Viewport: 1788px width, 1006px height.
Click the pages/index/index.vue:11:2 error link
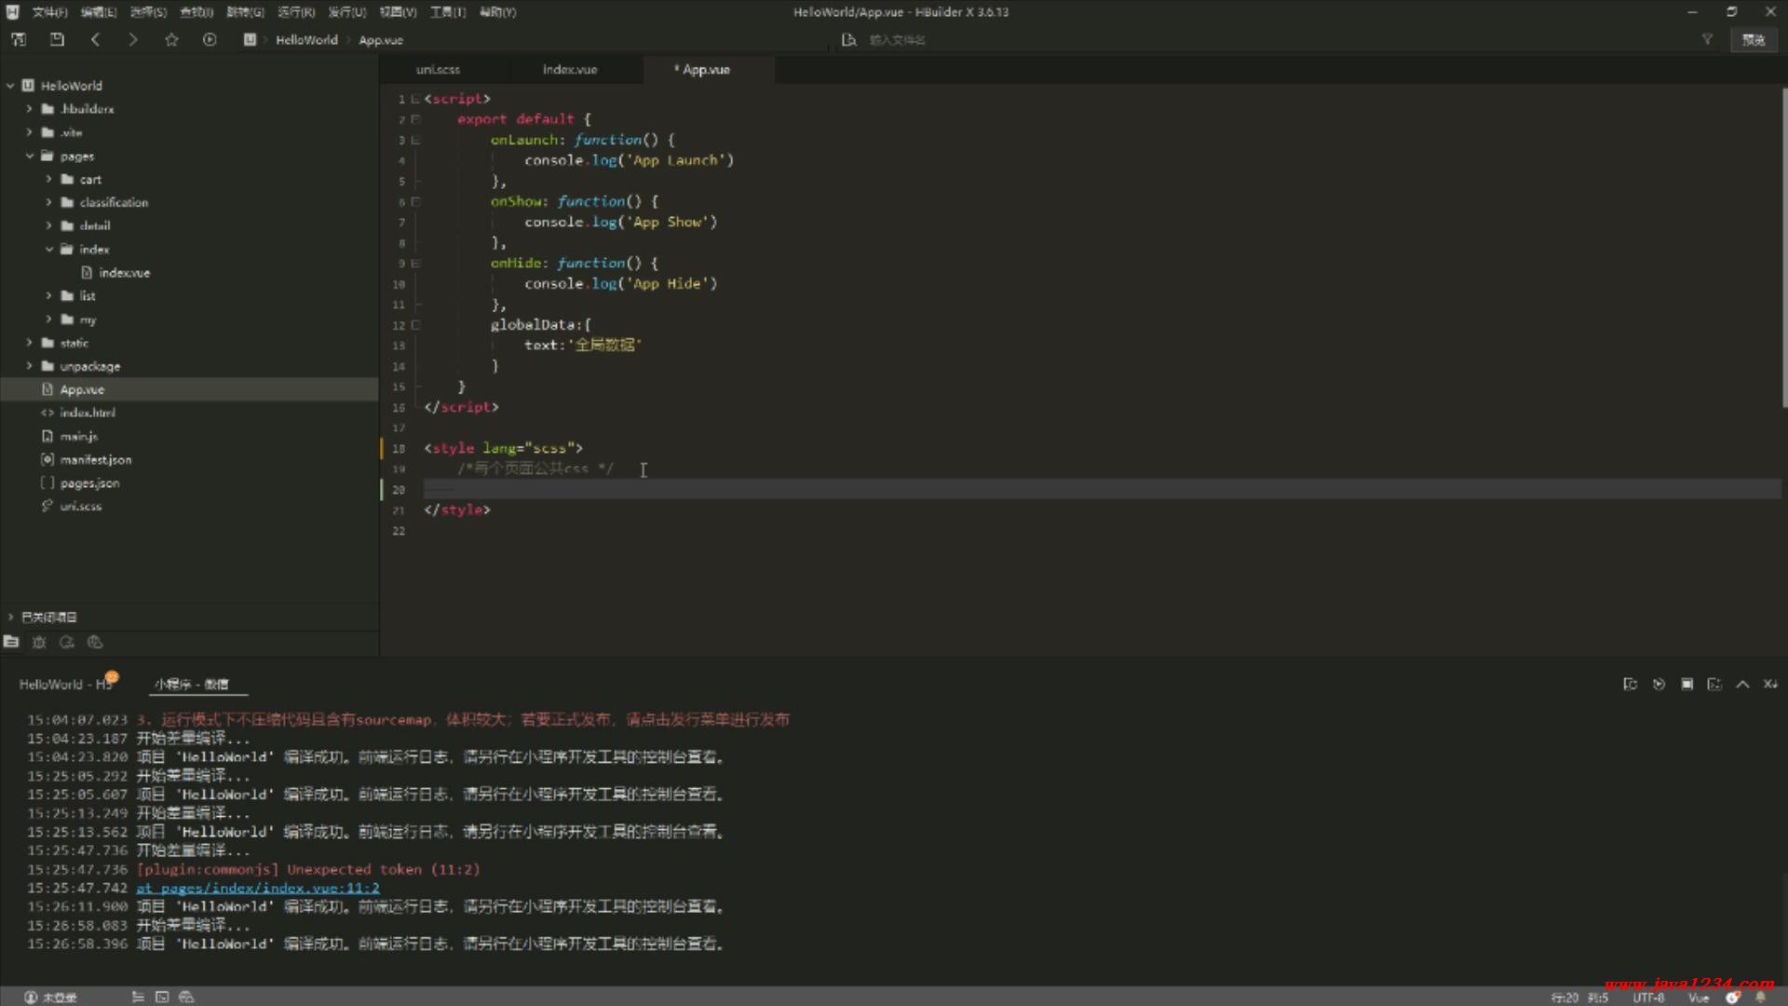[258, 888]
